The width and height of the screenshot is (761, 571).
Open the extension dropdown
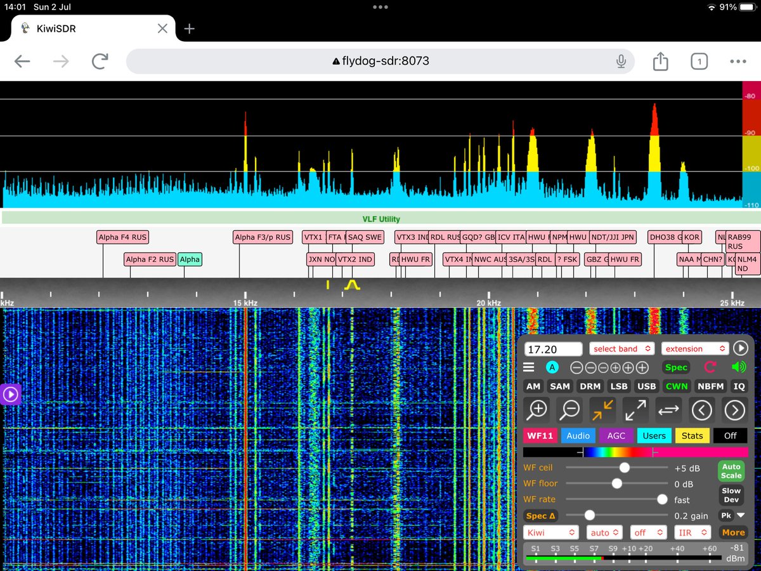(694, 348)
